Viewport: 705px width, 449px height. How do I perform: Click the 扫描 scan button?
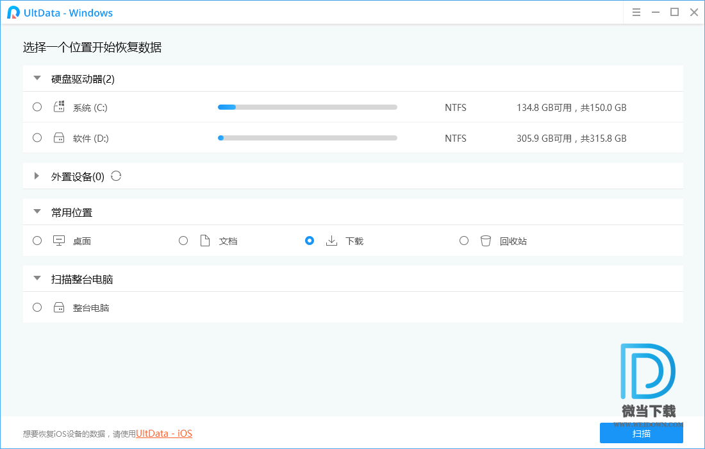click(x=641, y=433)
